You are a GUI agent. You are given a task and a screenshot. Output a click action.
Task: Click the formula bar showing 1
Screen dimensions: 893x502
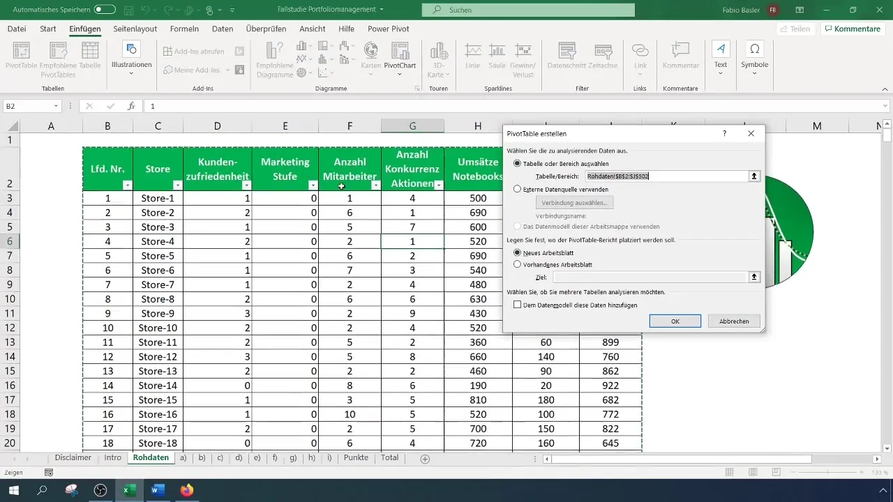click(516, 106)
